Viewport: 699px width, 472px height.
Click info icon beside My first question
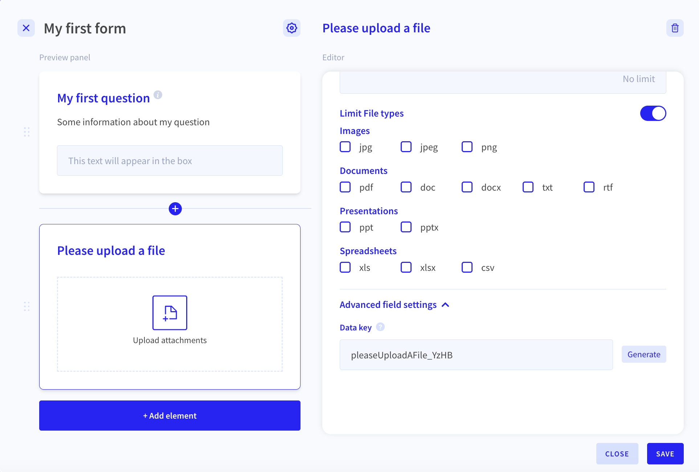click(x=158, y=95)
